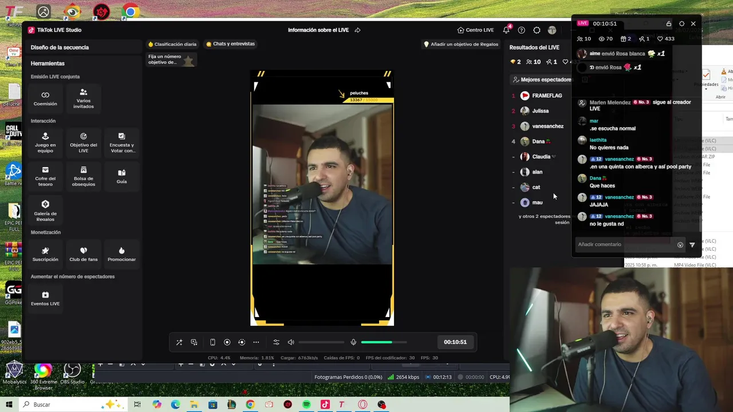Image resolution: width=733 pixels, height=412 pixels.
Task: Select Mejores espectadores tab
Action: coord(542,80)
